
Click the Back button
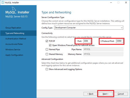[90, 94]
